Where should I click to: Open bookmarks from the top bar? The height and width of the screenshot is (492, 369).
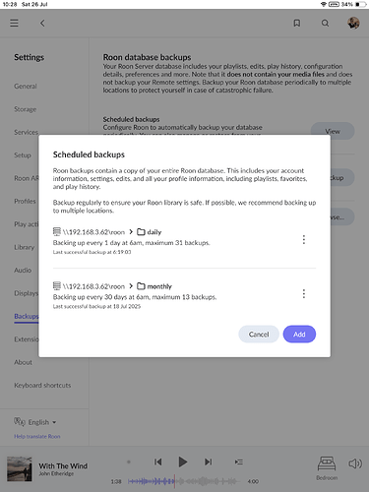pos(297,23)
